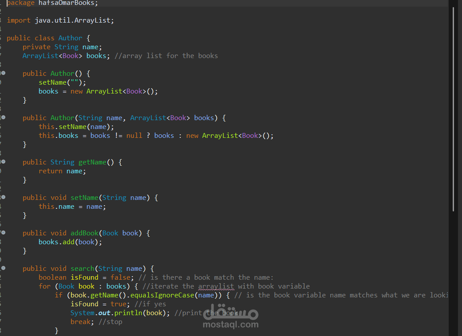
Task: Collapse the getName() method fold marker
Action: pos(3,162)
